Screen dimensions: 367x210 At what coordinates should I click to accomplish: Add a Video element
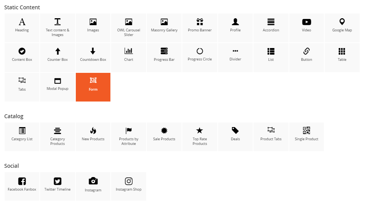pyautogui.click(x=306, y=28)
